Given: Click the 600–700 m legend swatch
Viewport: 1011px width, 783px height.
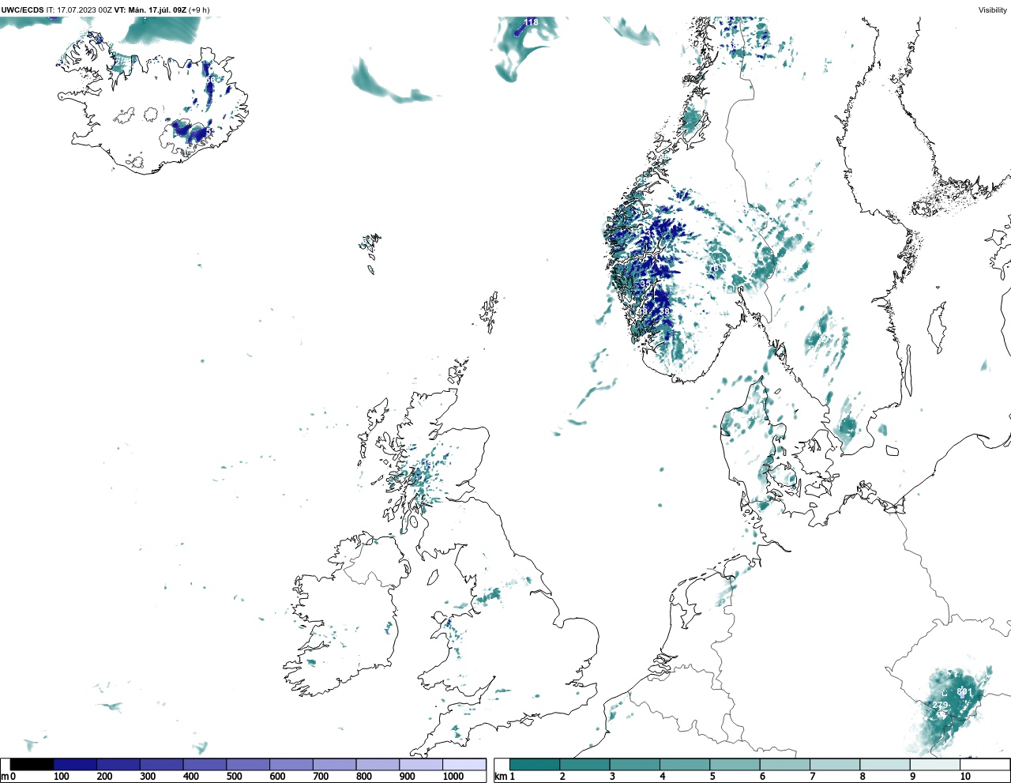Looking at the screenshot, I should tap(291, 764).
